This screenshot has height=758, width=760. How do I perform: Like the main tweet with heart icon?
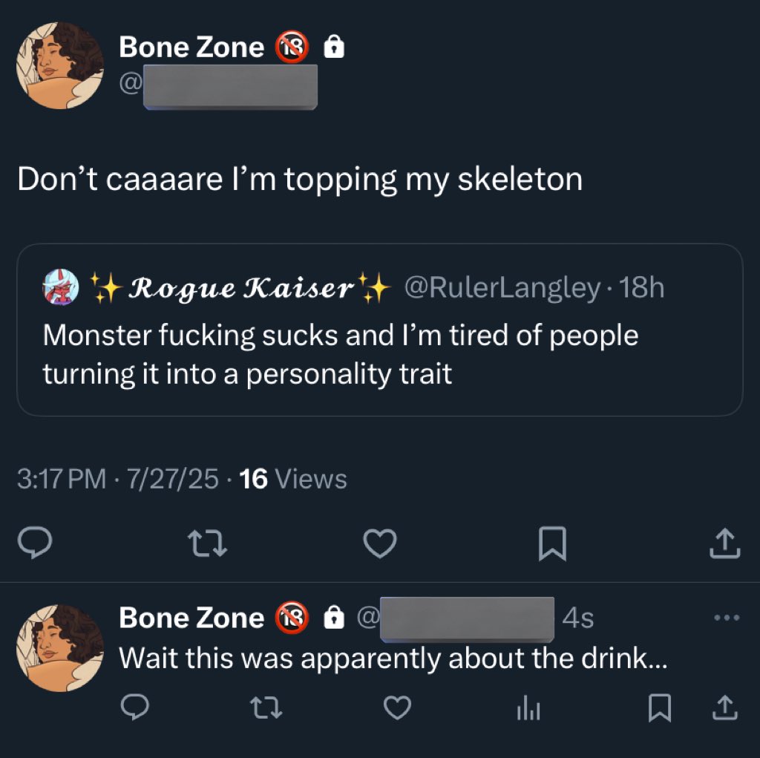point(381,546)
